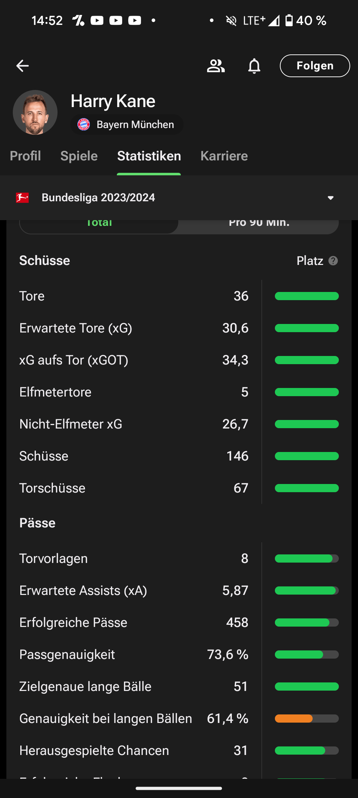This screenshot has width=358, height=798.
Task: Switch to the Profil tab
Action: click(25, 156)
